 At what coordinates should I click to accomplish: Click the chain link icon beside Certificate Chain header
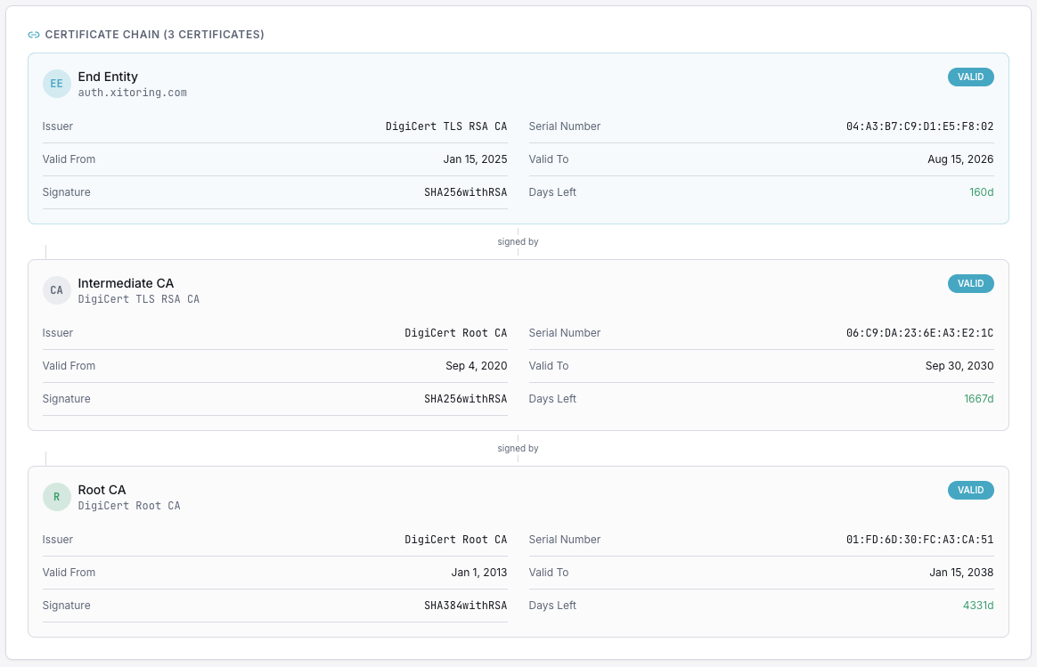36,34
